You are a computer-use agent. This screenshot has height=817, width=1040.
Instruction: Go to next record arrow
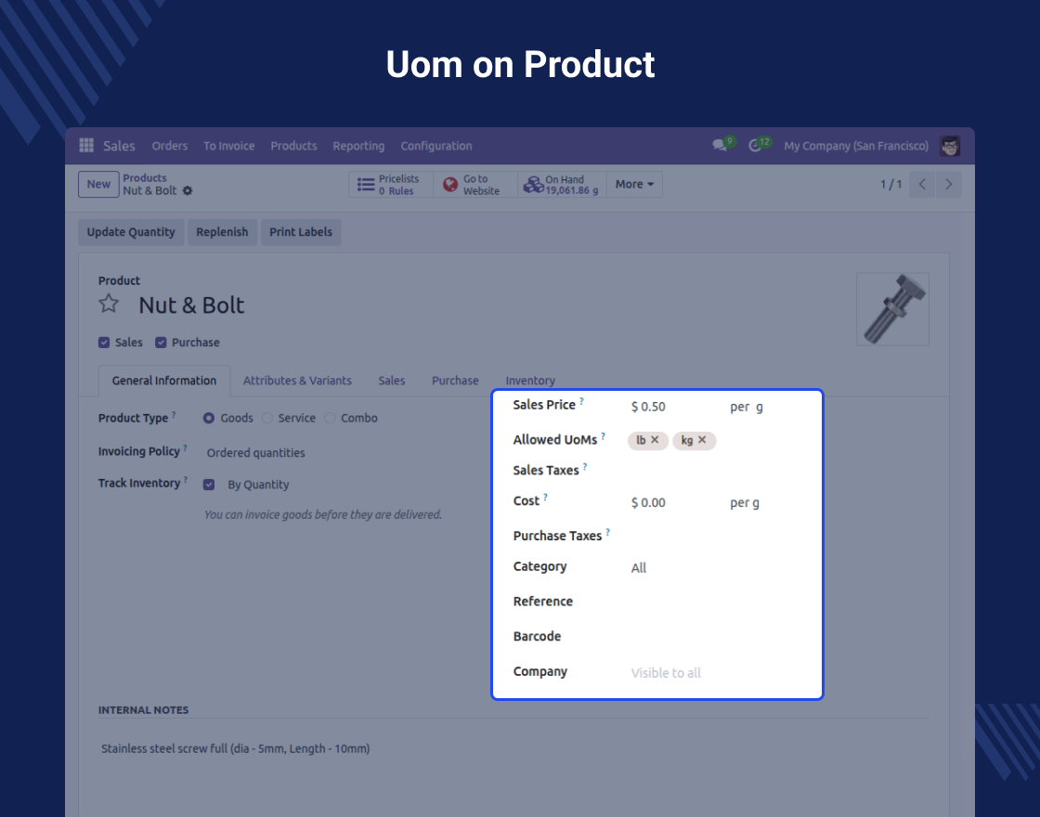point(948,185)
